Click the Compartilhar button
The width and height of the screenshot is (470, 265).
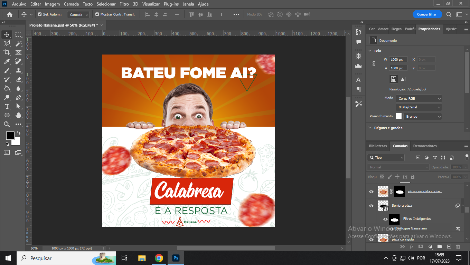(x=427, y=14)
